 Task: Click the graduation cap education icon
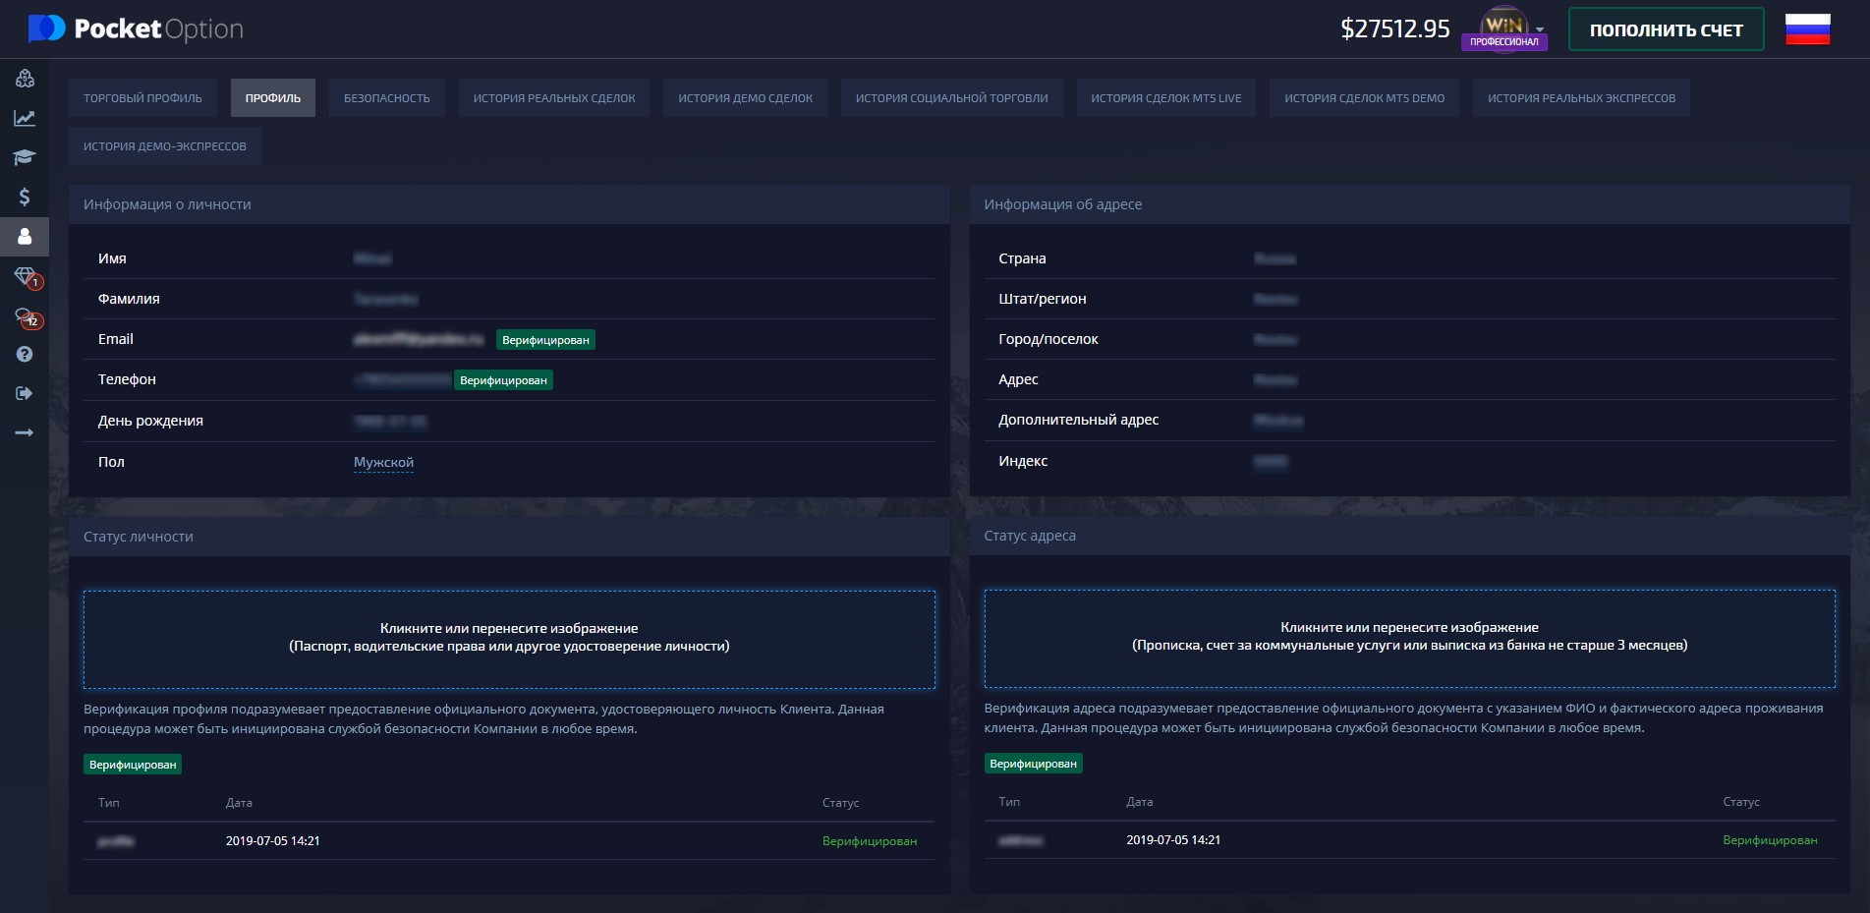click(25, 157)
